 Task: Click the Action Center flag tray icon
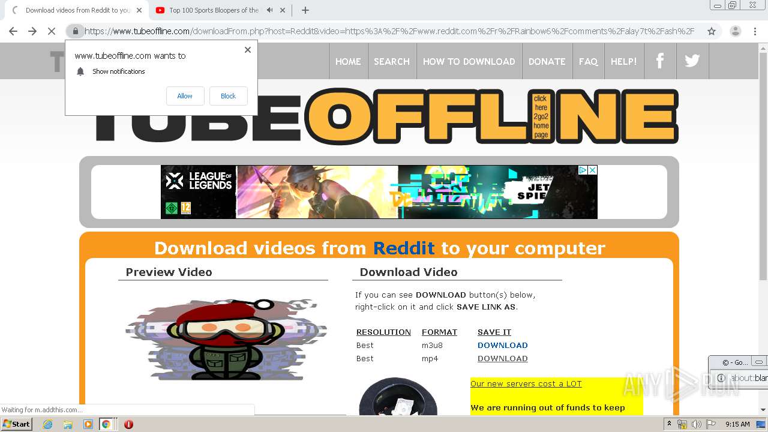711,424
